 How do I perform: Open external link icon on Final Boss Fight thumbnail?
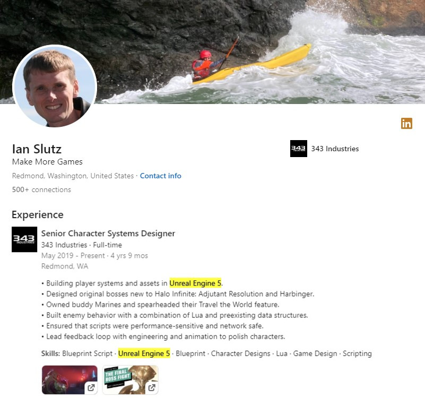(152, 387)
